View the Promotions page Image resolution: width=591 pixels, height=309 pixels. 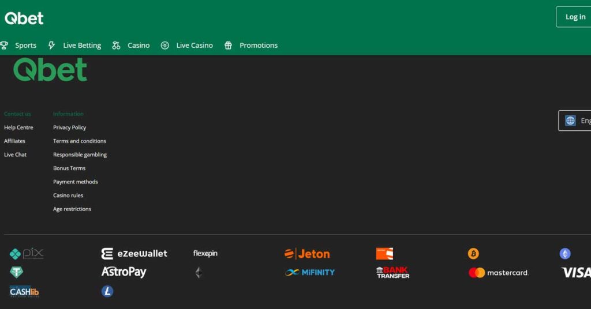259,46
